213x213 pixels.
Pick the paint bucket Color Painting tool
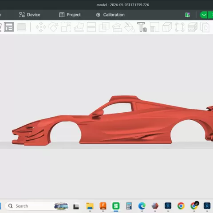coord(130,27)
